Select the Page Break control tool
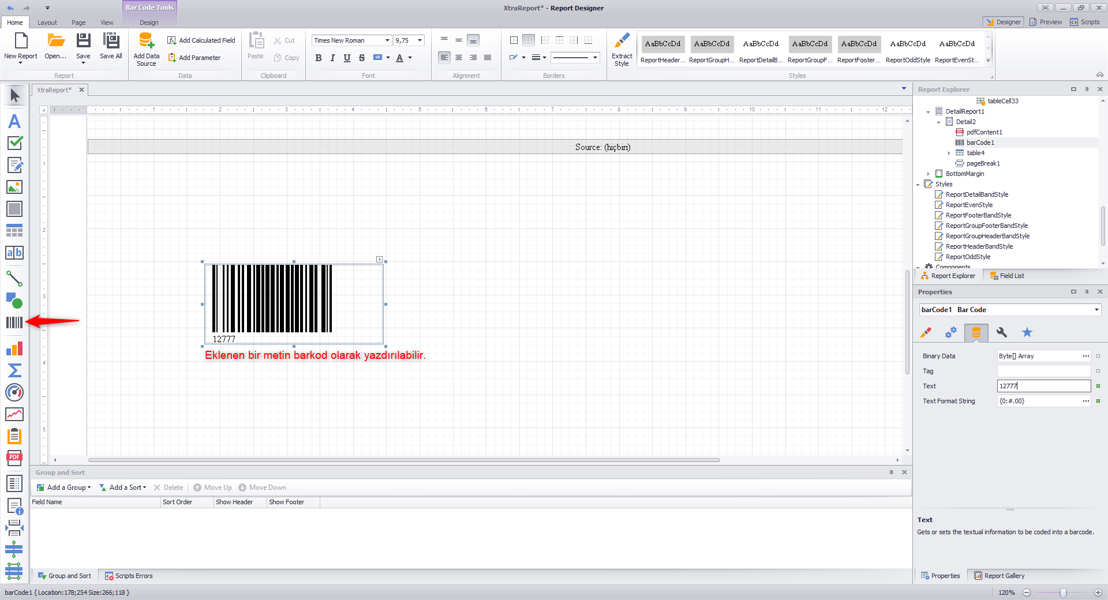This screenshot has width=1108, height=600. (14, 528)
